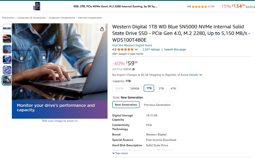This screenshot has height=158, width=255.
Task: Expand See more product details
Action: [120, 153]
